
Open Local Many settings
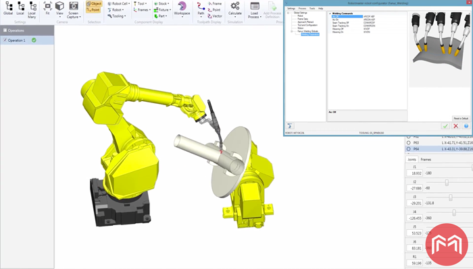[x=32, y=10]
